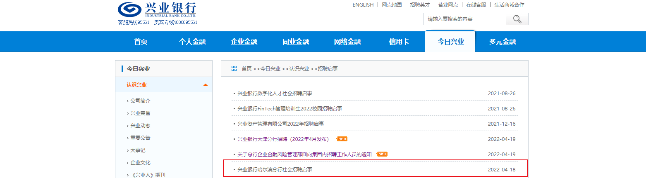Open the 个人金融 navigation menu
The image size is (646, 178).
pyautogui.click(x=192, y=42)
